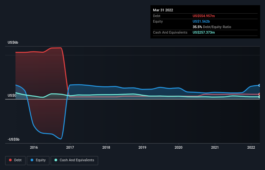This screenshot has width=265, height=170.
Task: Click tooltip date Mar 31 2022
Action: click(x=163, y=10)
